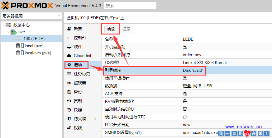Select the 100 (LEDE) virtual machine
Screen dimensions: 272x138
[31, 39]
